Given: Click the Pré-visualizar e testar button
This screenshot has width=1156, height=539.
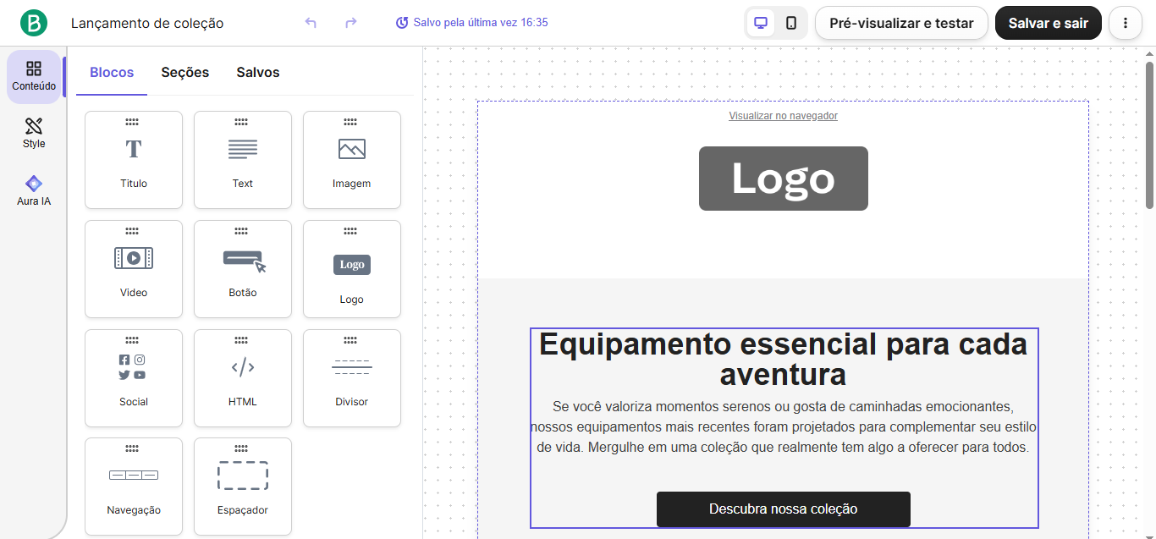Looking at the screenshot, I should coord(901,23).
